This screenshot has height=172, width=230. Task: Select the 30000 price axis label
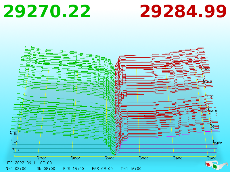144,158
